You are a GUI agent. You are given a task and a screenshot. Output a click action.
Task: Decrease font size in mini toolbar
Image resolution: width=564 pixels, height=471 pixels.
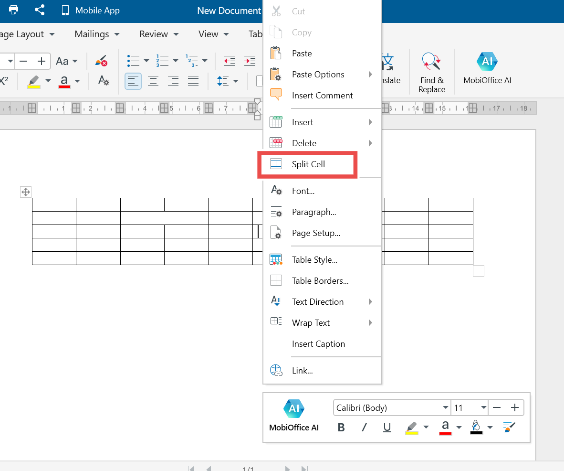(x=497, y=407)
